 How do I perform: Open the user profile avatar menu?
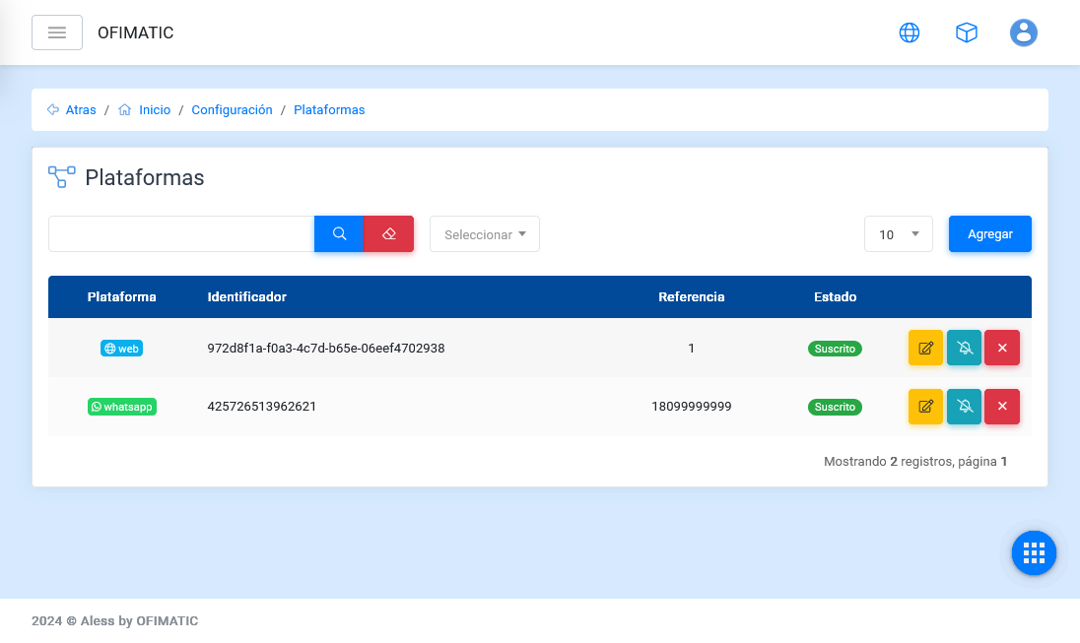1023,32
